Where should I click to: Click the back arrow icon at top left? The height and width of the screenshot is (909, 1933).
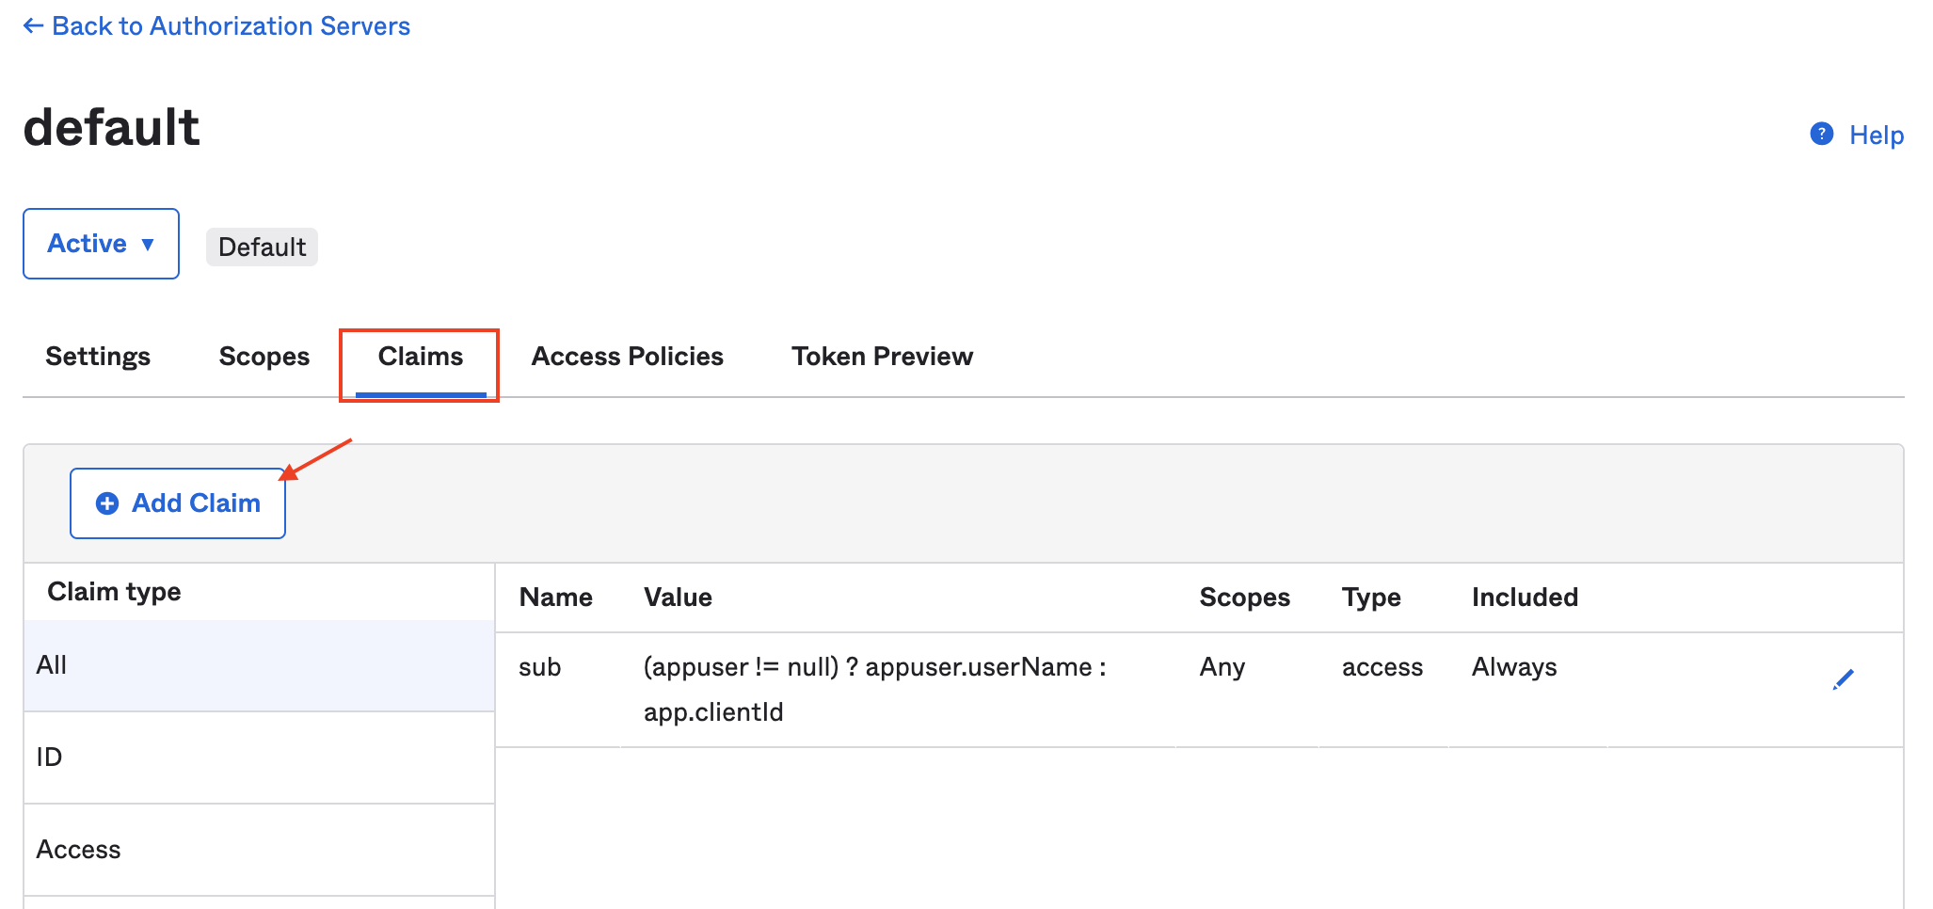[x=33, y=26]
